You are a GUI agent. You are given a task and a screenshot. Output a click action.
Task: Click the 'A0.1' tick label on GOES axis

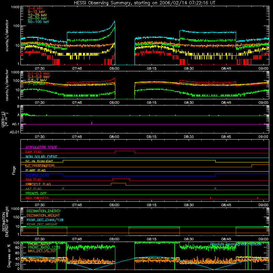coord(16,124)
